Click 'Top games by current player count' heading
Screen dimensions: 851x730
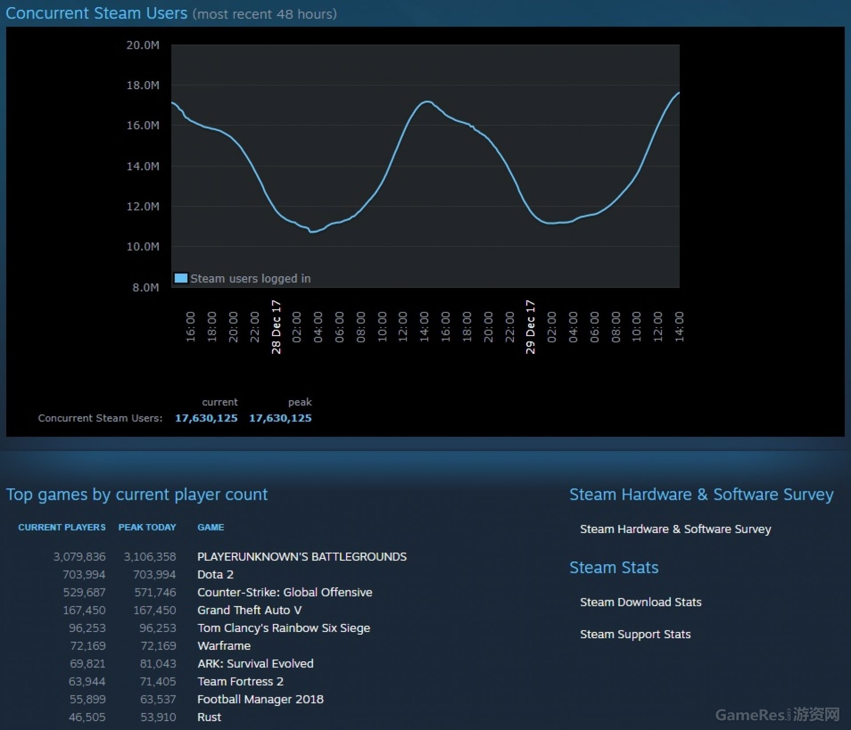tap(137, 495)
